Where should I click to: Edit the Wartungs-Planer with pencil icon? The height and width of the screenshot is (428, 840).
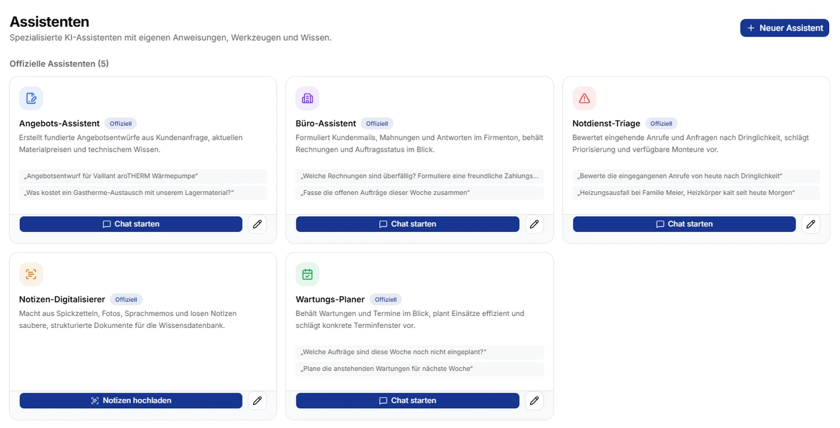pos(534,400)
